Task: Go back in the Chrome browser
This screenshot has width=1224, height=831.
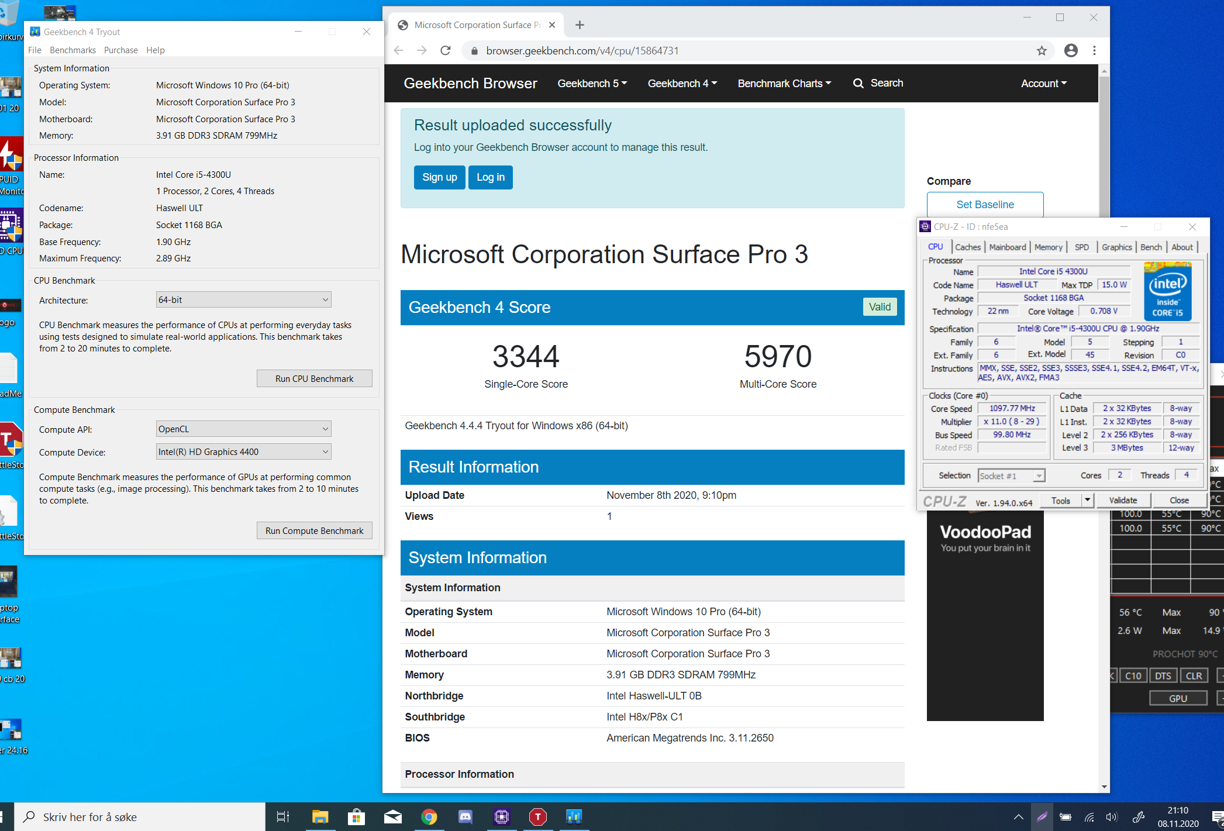Action: [x=399, y=51]
